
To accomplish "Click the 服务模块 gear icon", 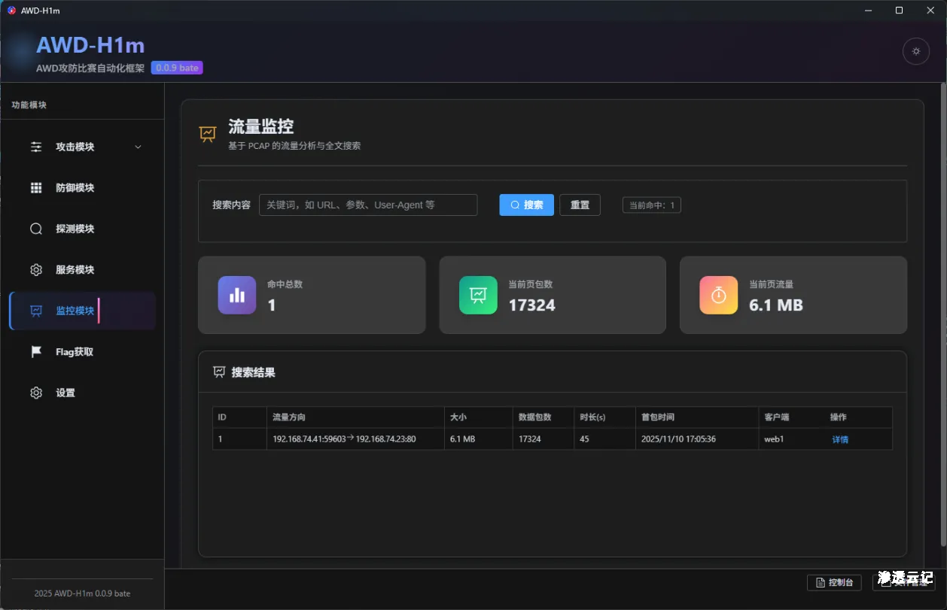I will click(x=35, y=269).
